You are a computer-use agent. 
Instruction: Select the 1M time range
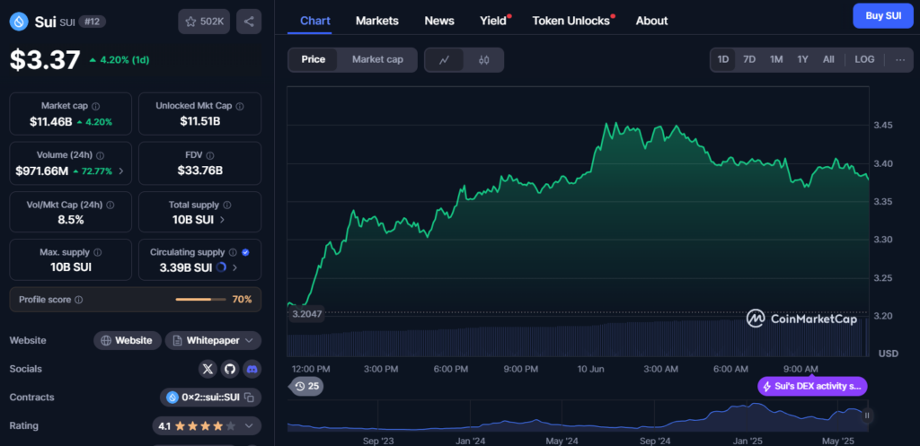[x=776, y=60]
